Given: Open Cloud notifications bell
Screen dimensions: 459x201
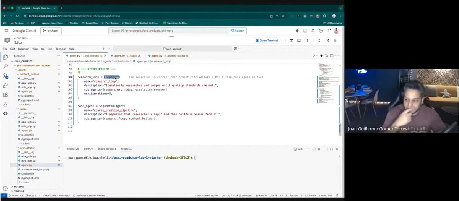Looking at the screenshot, I should 313,31.
